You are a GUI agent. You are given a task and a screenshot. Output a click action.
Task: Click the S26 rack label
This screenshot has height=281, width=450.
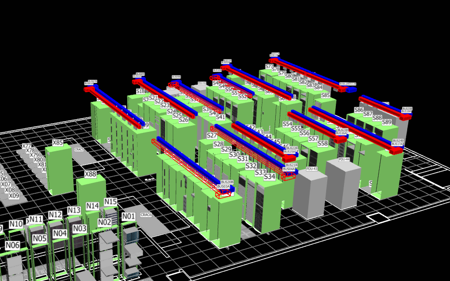coord(183,120)
